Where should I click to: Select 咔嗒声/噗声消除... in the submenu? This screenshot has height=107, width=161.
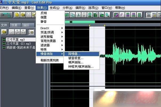pos(82,67)
